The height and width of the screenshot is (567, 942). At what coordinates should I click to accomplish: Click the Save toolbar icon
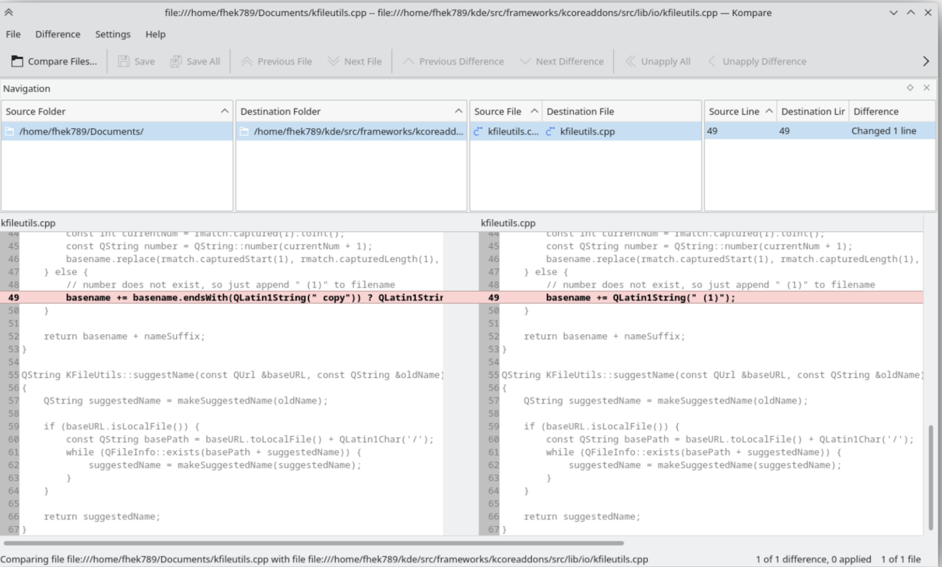click(x=136, y=61)
